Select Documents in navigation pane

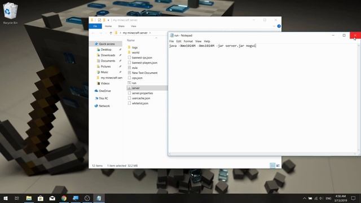point(108,61)
